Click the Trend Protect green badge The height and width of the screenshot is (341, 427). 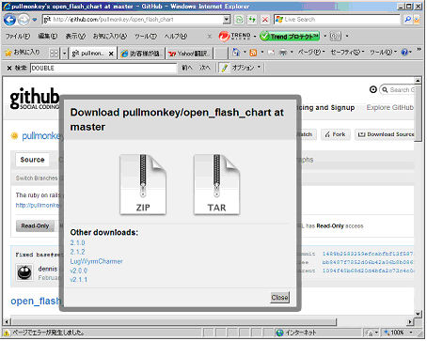pyautogui.click(x=290, y=37)
